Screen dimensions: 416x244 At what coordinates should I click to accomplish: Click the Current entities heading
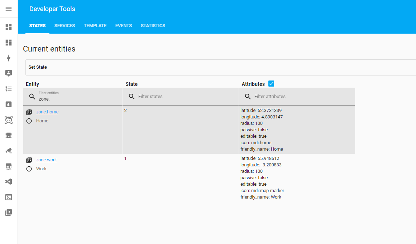pyautogui.click(x=49, y=49)
